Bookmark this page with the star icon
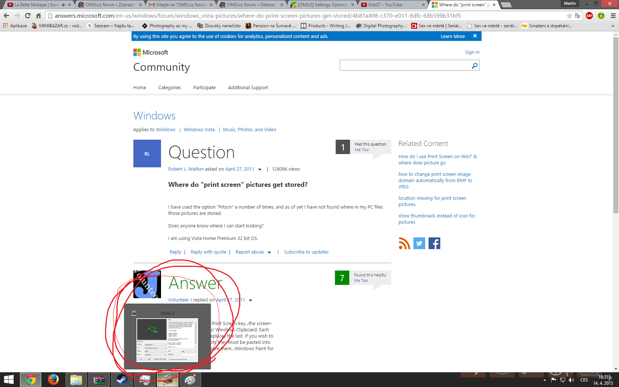The image size is (619, 387). click(x=569, y=15)
